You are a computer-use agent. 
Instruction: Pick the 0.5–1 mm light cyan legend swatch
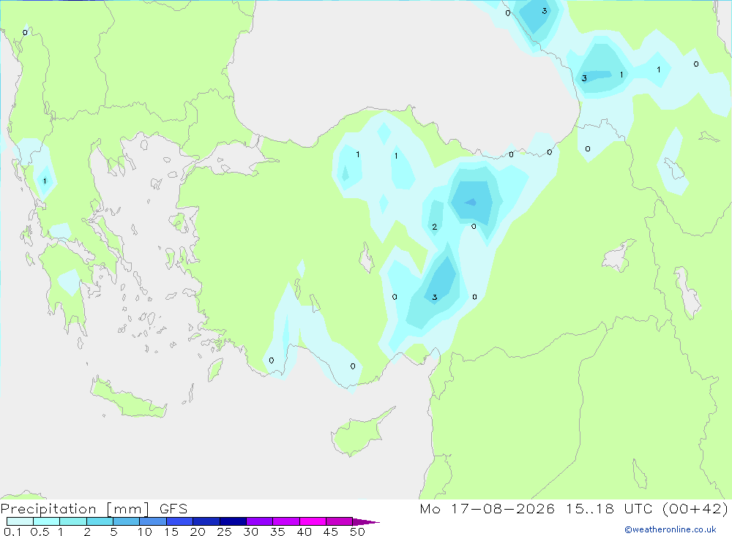tap(47, 521)
